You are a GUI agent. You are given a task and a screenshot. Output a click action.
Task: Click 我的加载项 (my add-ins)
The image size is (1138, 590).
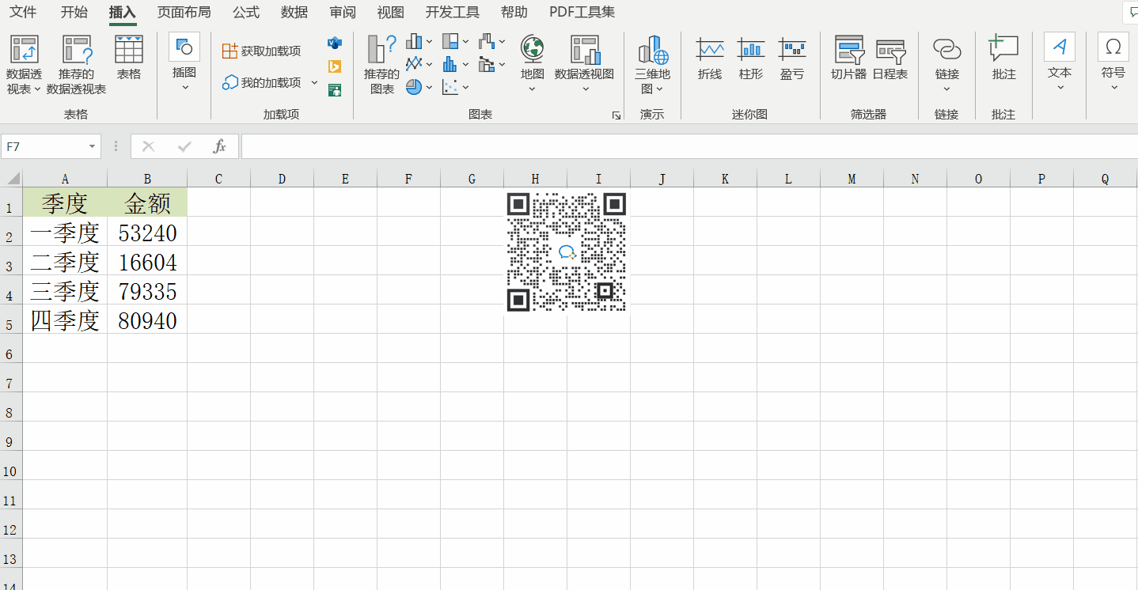point(262,82)
